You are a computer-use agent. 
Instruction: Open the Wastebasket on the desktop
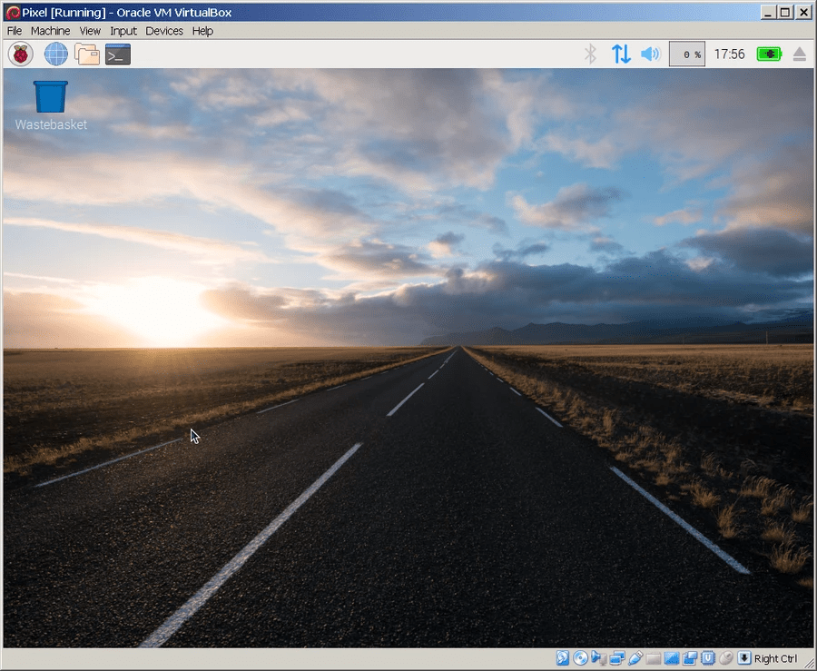point(49,95)
